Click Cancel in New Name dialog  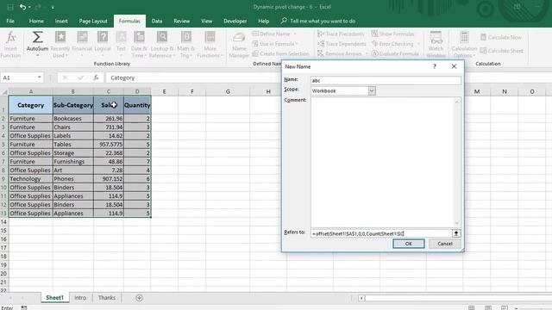click(445, 244)
